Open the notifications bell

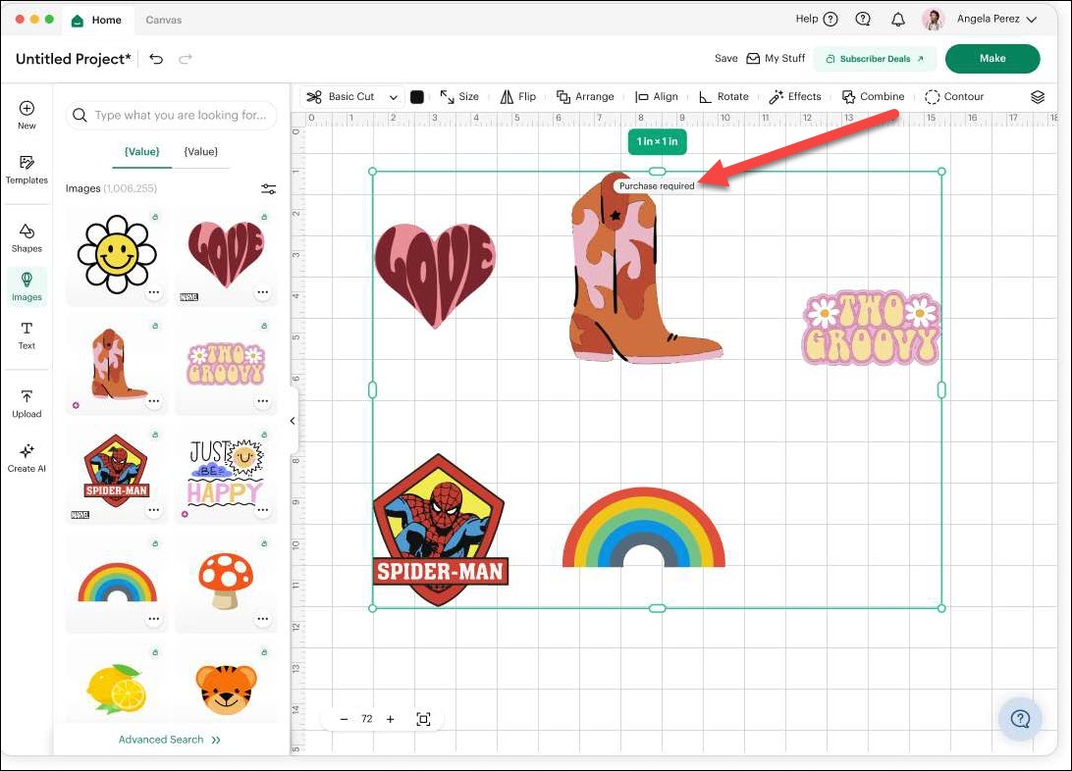[x=898, y=19]
